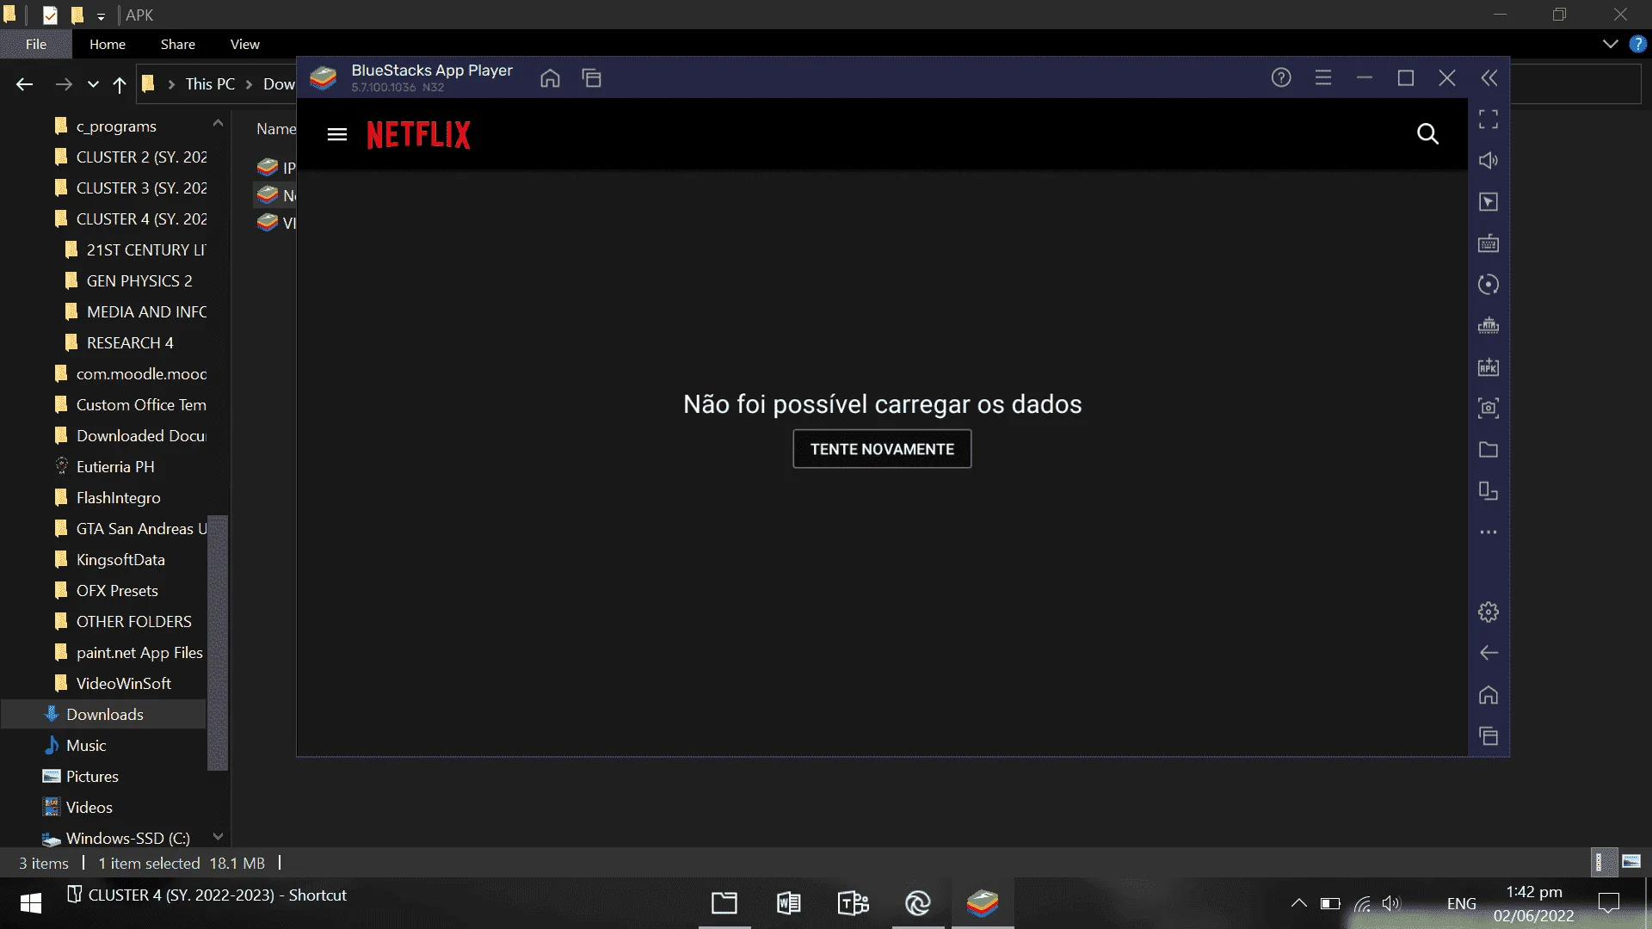Go forward in File Explorer
This screenshot has width=1652, height=929.
pos(64,84)
